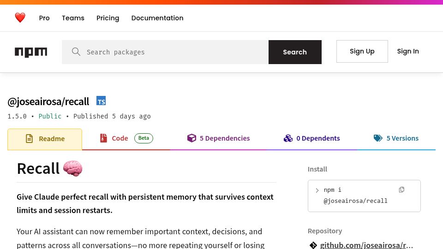Click the 'Public' visibility text
The height and width of the screenshot is (249, 443).
click(50, 116)
